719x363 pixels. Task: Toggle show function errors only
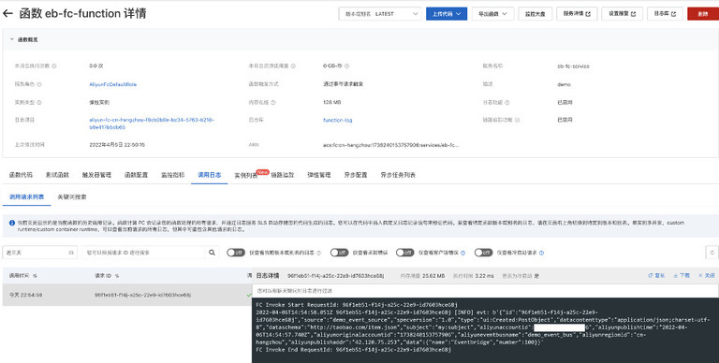coord(339,253)
